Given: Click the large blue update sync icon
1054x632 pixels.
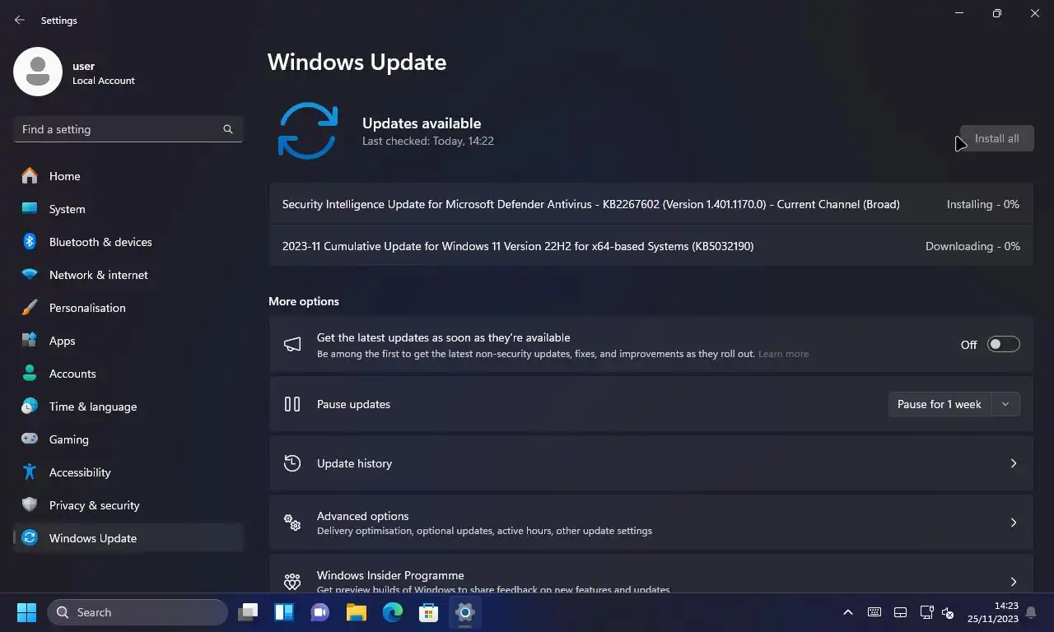Looking at the screenshot, I should pos(308,131).
